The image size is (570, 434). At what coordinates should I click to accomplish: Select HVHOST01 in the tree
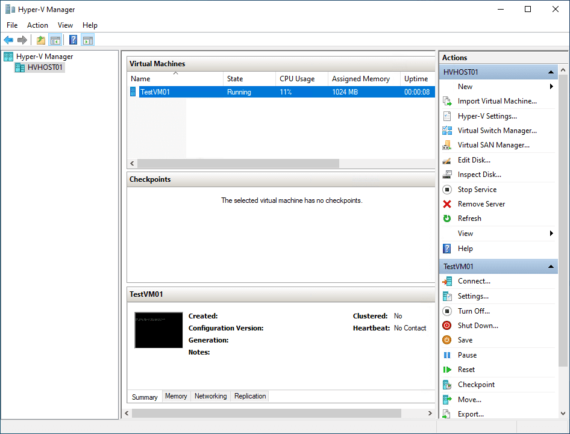(x=45, y=67)
